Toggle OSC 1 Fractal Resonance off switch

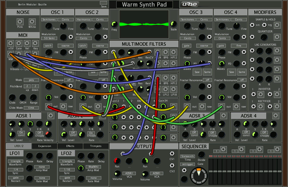[x=69, y=80]
